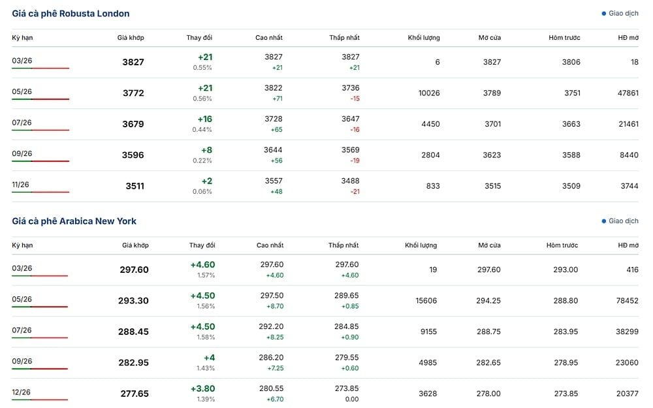
Task: Click the Robusta London Giao dịch label
Action: [623, 14]
